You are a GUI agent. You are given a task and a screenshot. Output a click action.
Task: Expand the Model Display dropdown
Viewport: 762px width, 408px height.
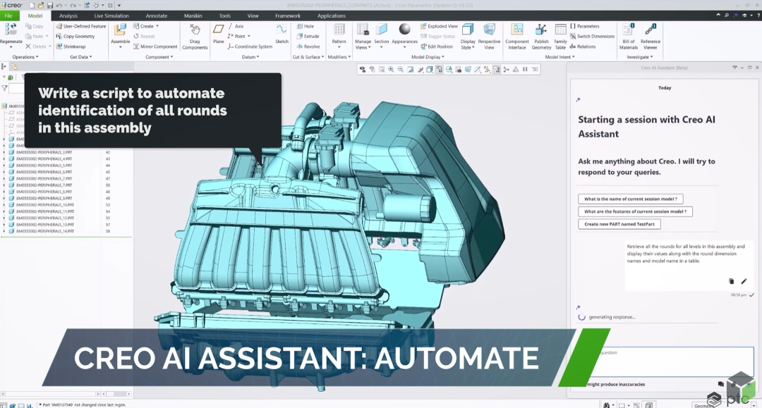pos(428,57)
